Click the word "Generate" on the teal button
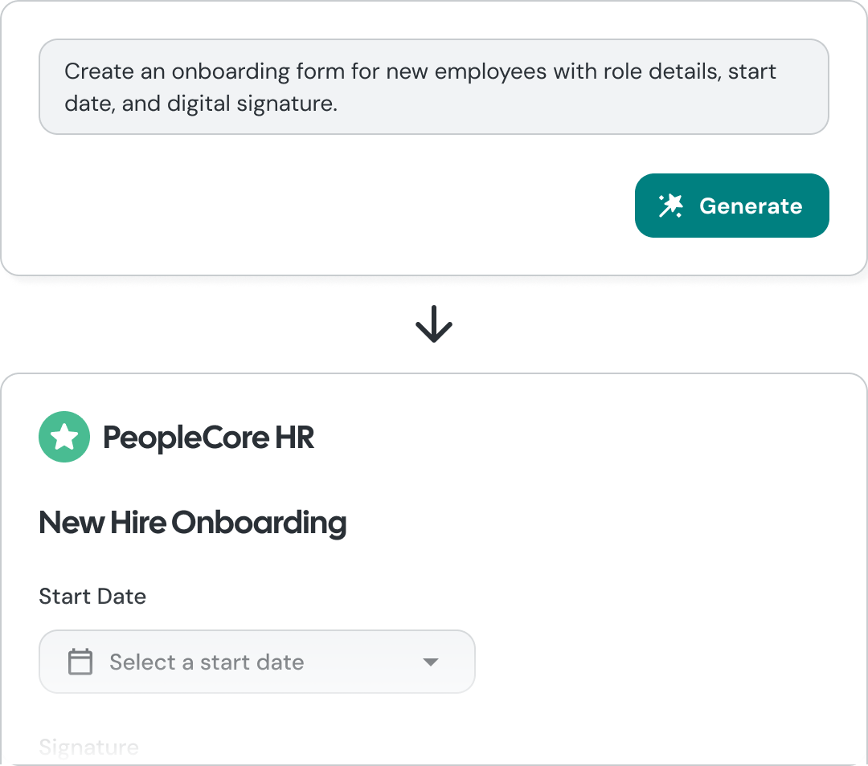The width and height of the screenshot is (868, 766). point(751,206)
